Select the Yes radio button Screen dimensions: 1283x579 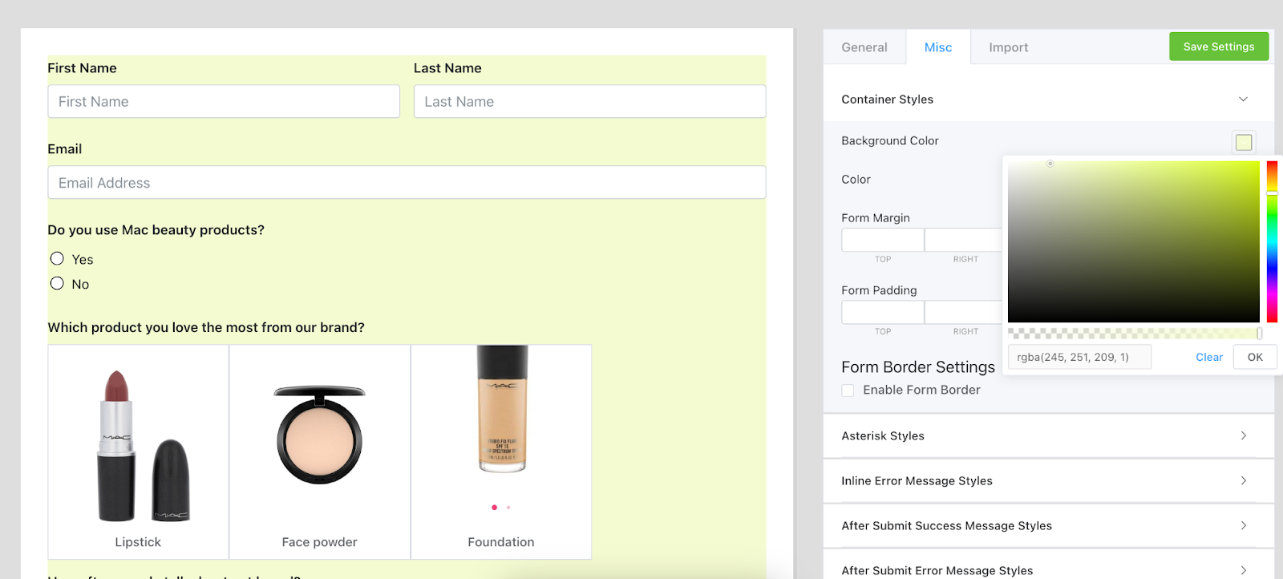[x=57, y=258]
